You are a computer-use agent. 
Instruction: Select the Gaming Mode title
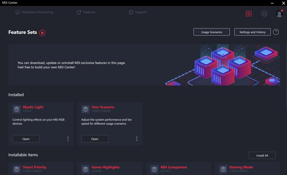point(241,167)
